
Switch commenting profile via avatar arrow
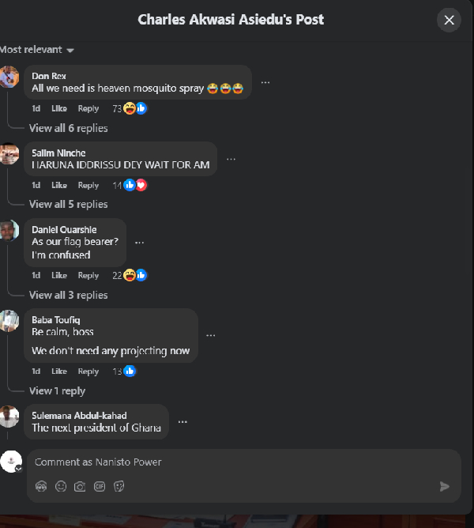tap(18, 468)
